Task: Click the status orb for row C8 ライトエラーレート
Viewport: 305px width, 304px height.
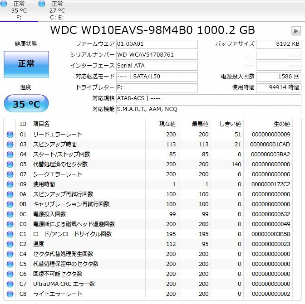Action: coord(10,294)
